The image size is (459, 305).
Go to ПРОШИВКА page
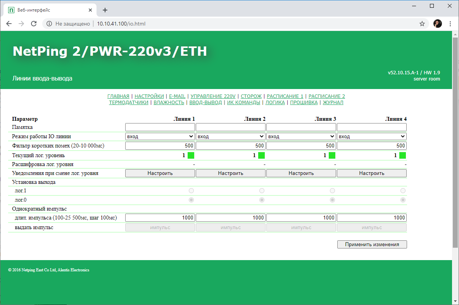(x=304, y=102)
